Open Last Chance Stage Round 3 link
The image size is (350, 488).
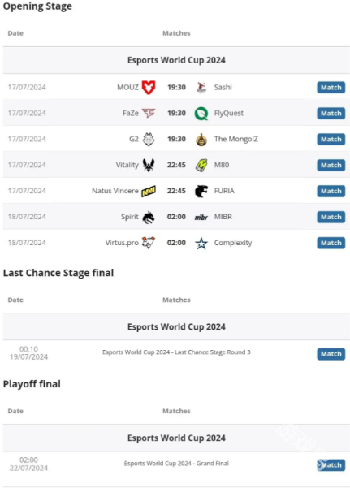pos(176,352)
